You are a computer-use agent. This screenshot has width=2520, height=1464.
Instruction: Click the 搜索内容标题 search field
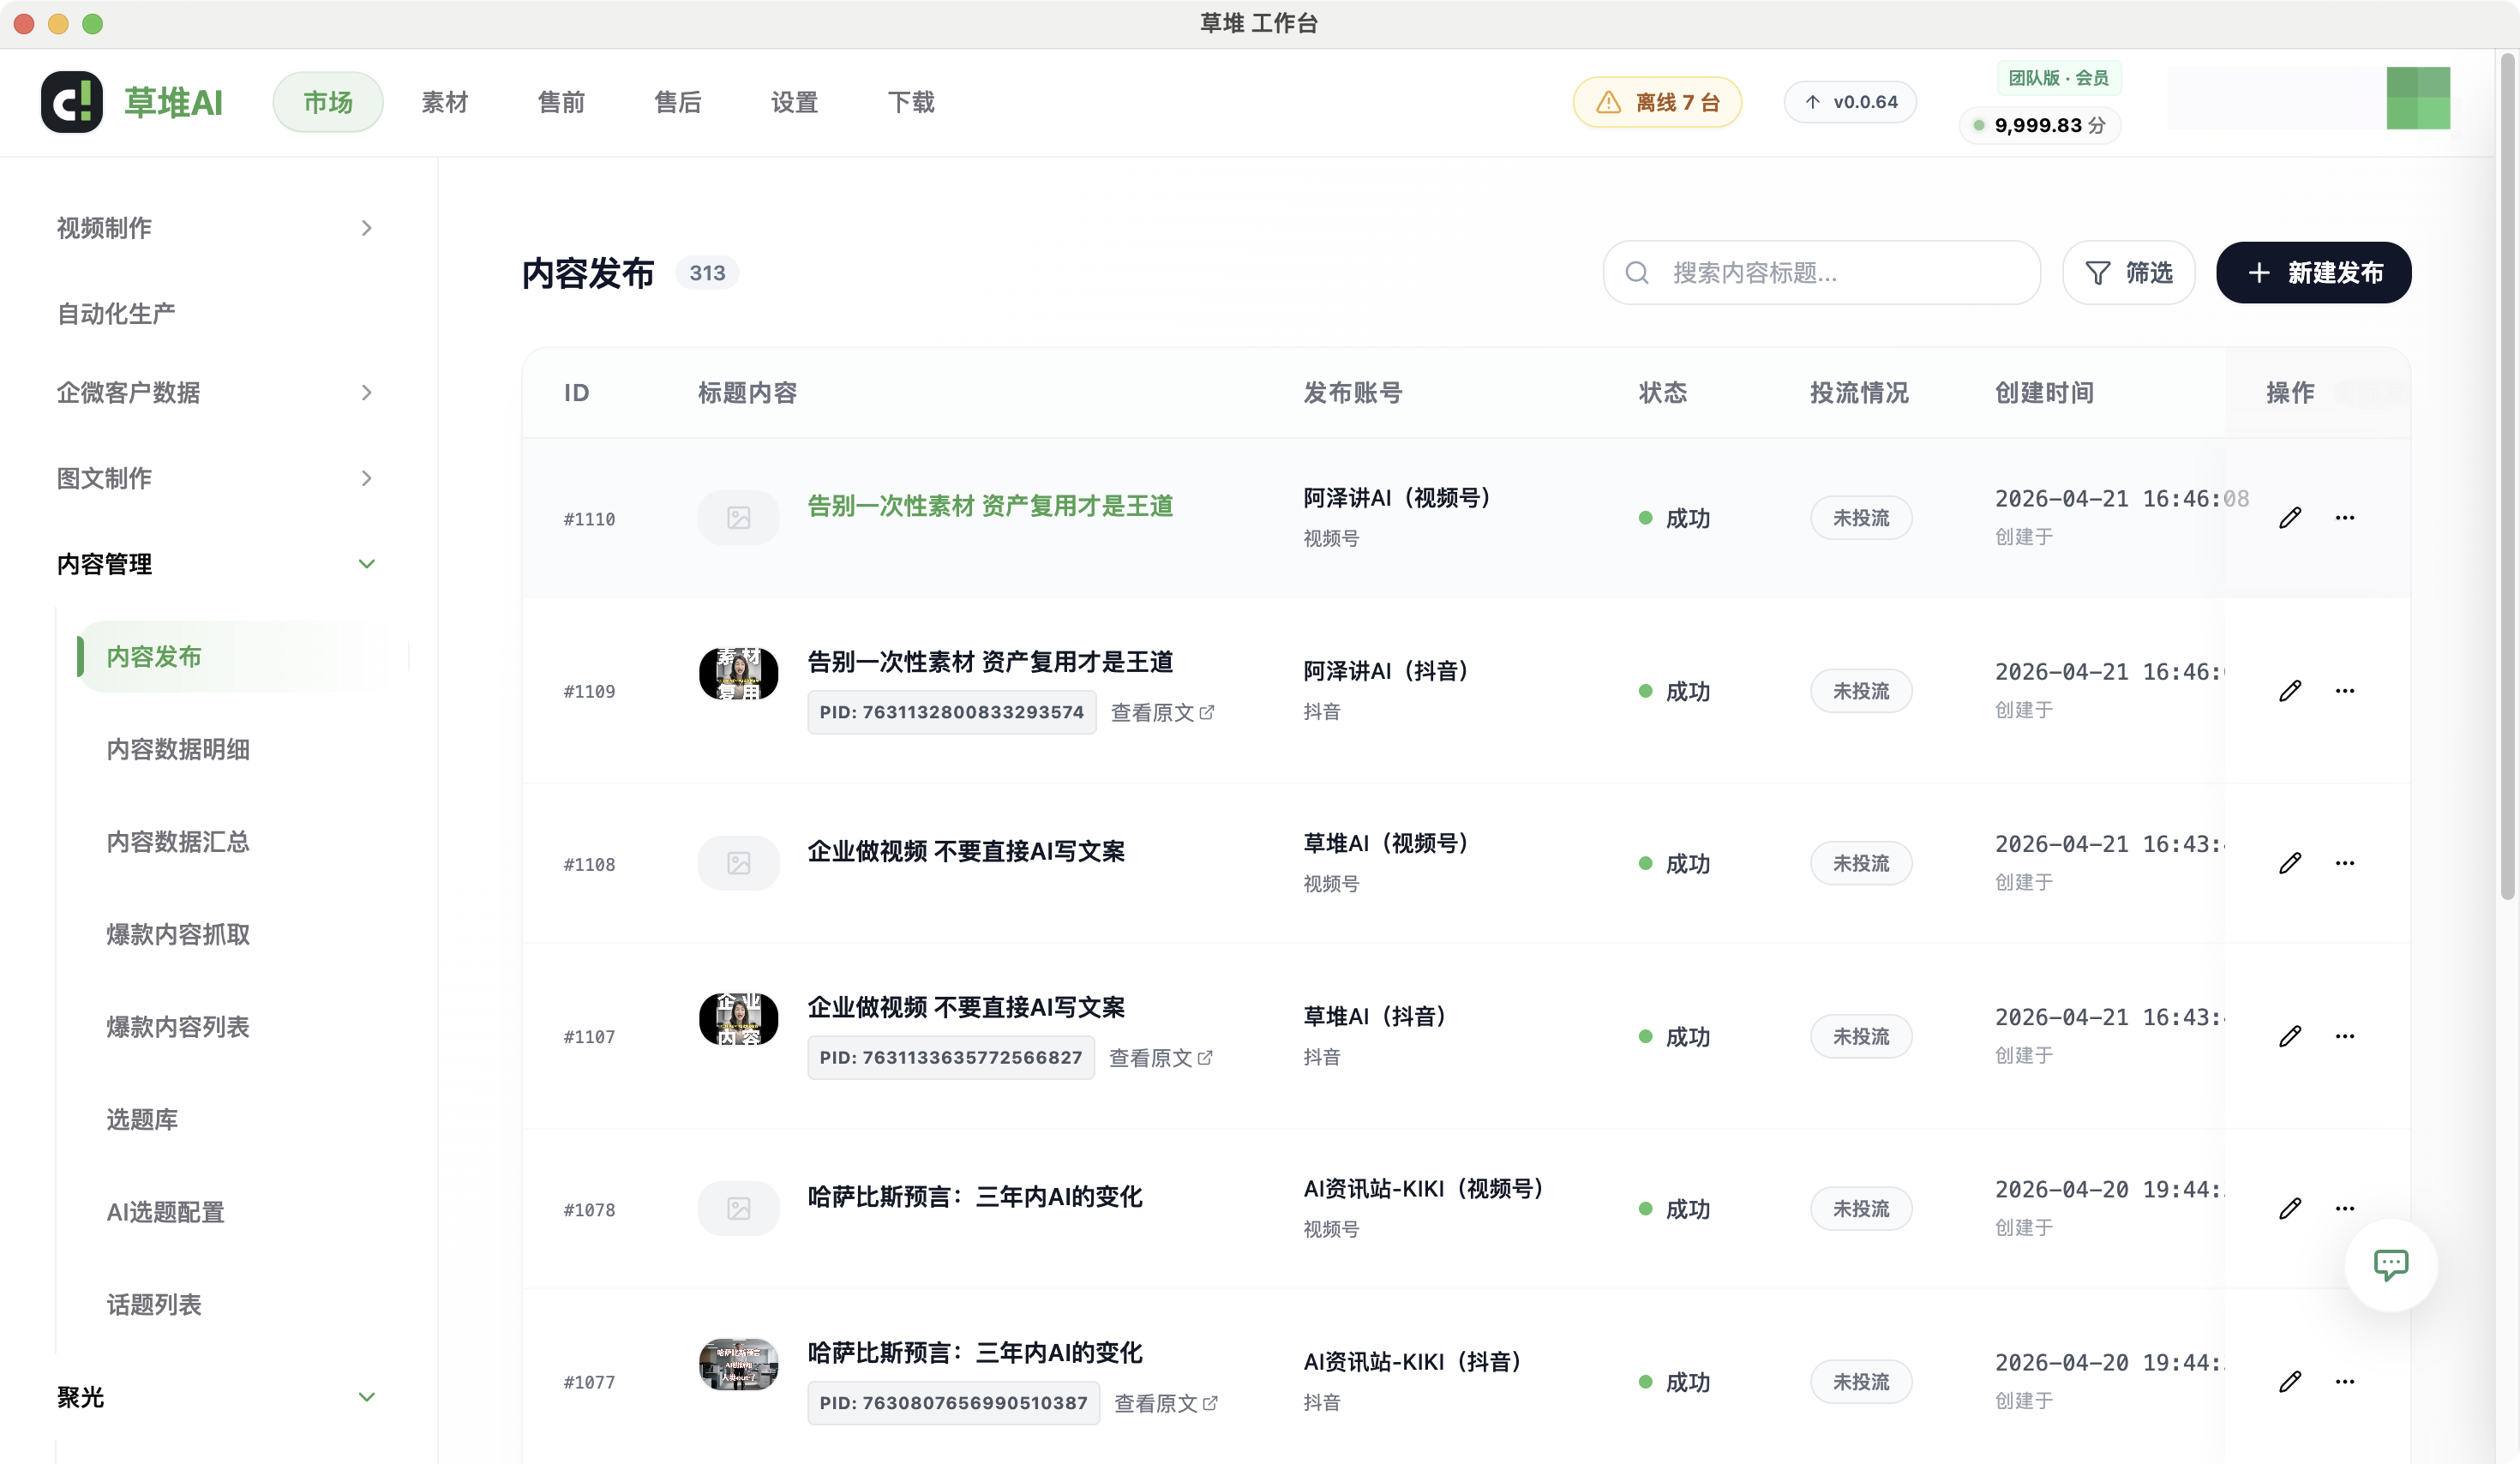click(1822, 273)
